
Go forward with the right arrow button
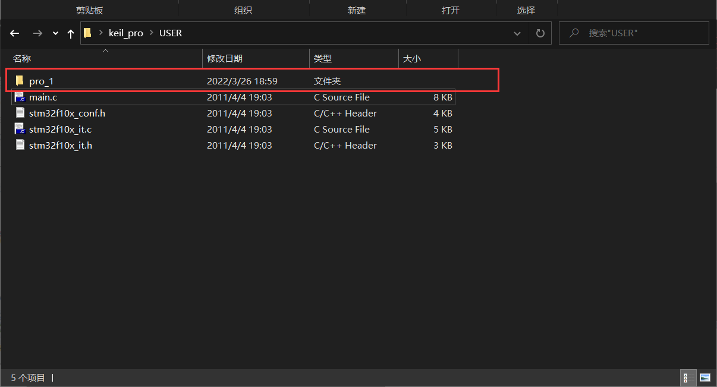tap(37, 33)
